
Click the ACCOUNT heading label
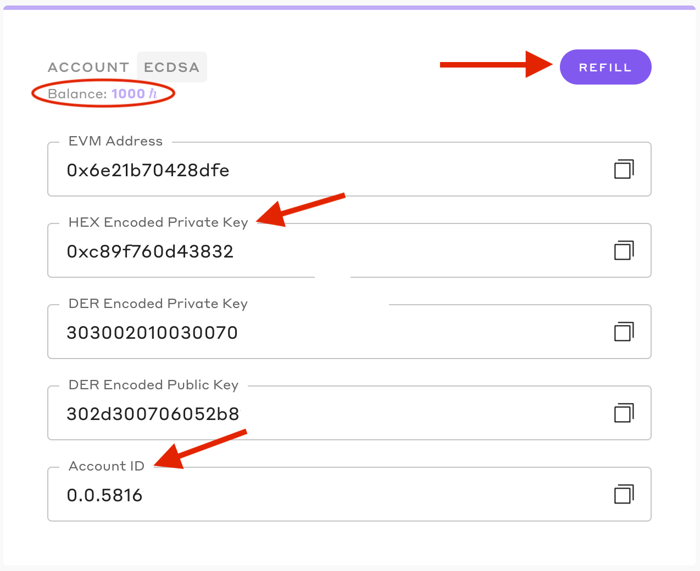pos(88,68)
